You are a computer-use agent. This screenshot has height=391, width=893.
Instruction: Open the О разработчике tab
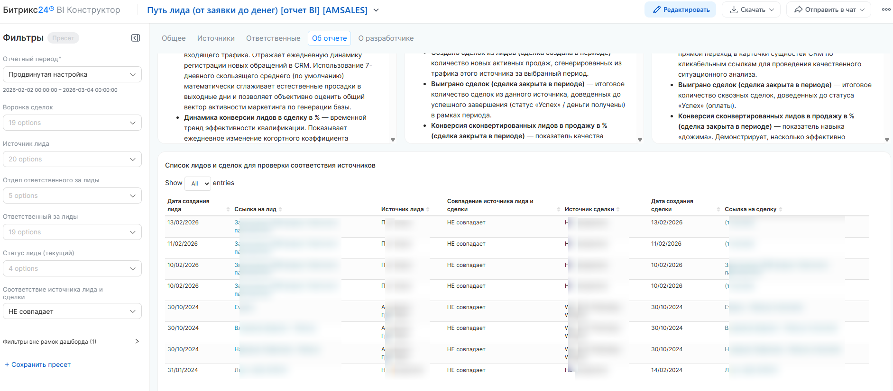click(386, 38)
